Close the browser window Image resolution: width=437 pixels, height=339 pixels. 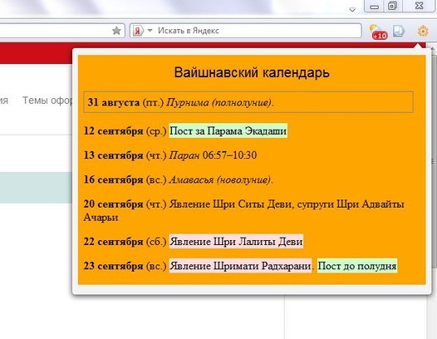point(420,6)
